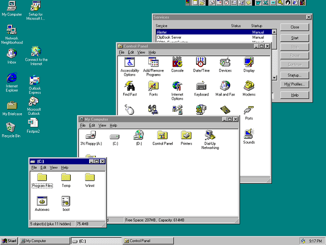The width and height of the screenshot is (326, 245).
Task: Open the Printers folder
Action: (x=186, y=138)
